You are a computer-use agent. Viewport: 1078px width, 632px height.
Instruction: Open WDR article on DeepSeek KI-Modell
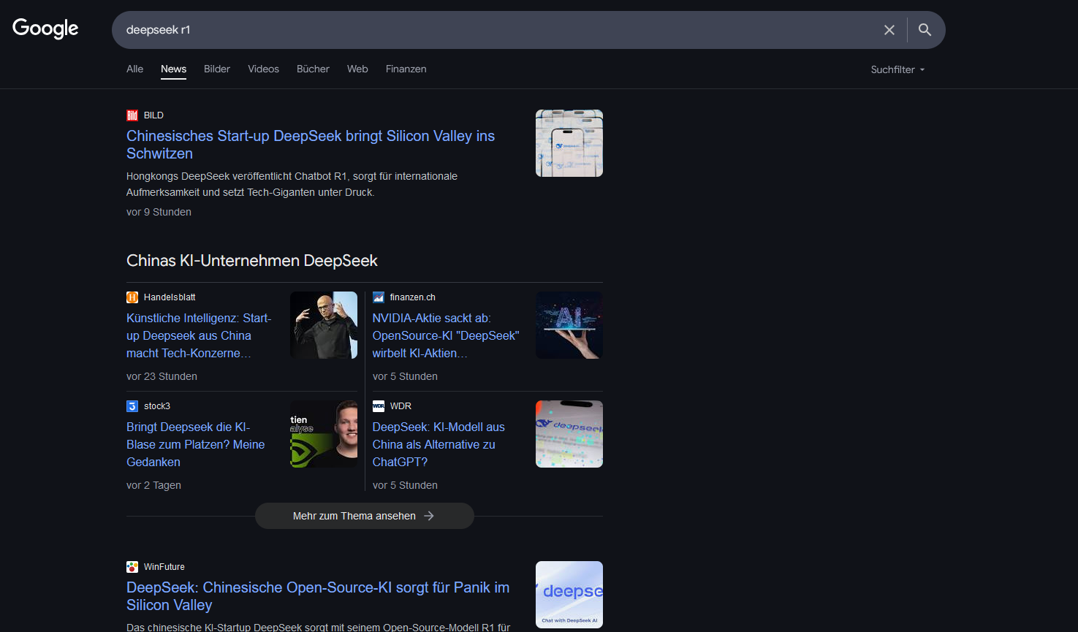(439, 444)
